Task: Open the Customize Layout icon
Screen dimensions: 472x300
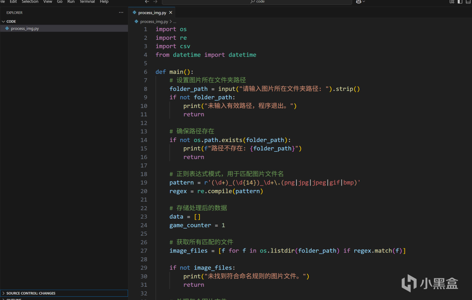Action: click(x=452, y=2)
